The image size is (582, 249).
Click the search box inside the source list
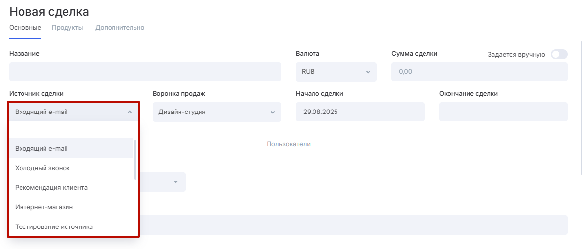[73, 129]
